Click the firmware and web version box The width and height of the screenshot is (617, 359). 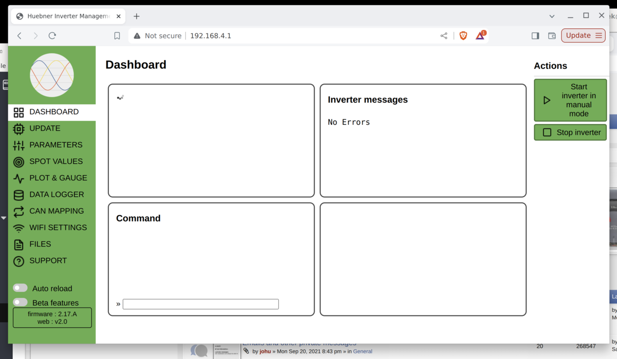[x=52, y=318]
